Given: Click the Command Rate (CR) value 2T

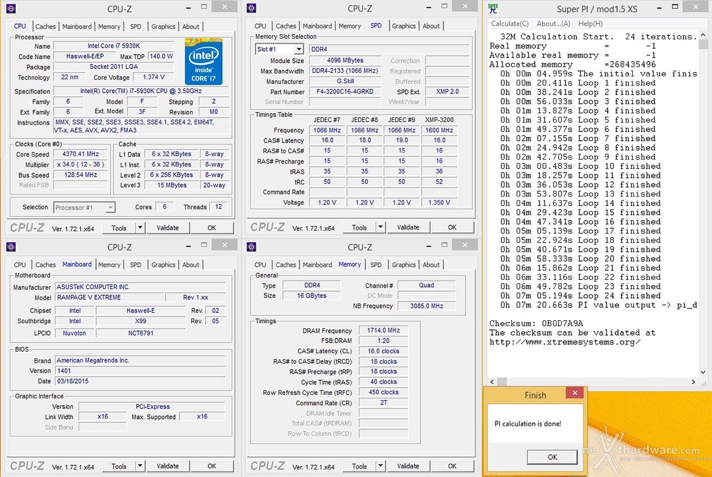Looking at the screenshot, I should (383, 403).
